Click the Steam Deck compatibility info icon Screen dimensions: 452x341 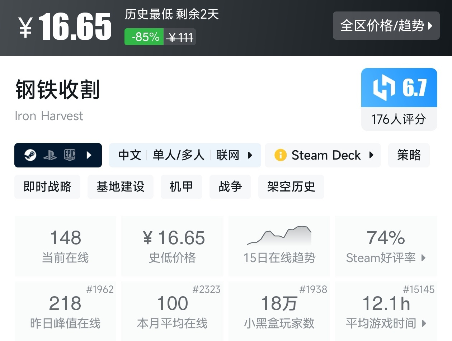[x=280, y=155]
